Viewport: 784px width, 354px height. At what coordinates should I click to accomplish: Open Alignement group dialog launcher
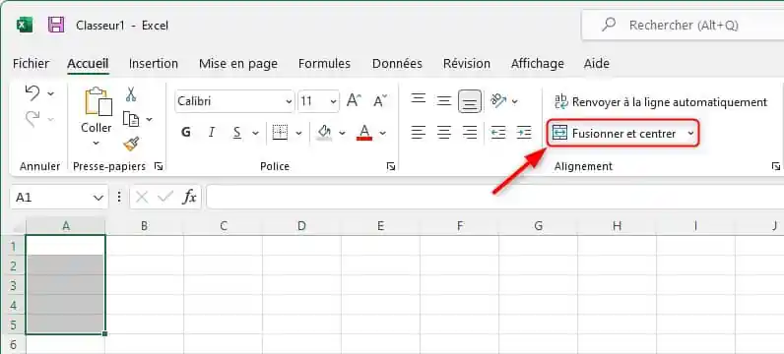775,166
